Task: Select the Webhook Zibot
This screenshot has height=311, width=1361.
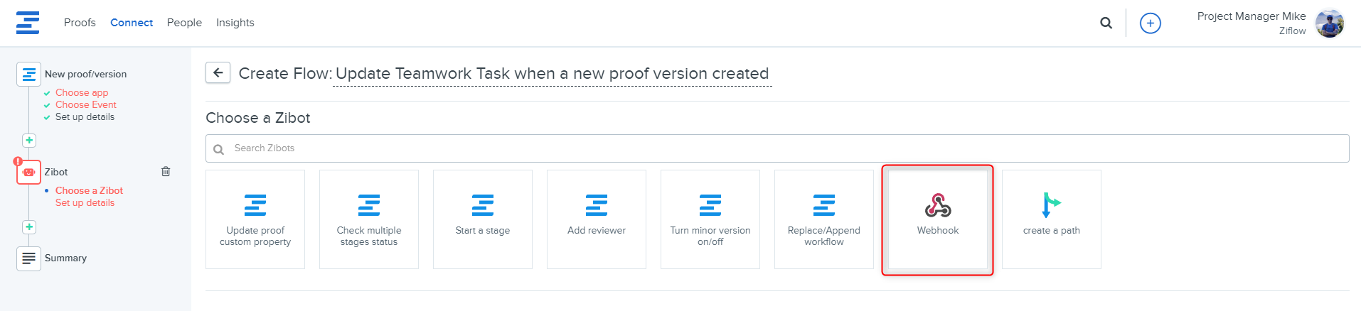Action: [937, 219]
